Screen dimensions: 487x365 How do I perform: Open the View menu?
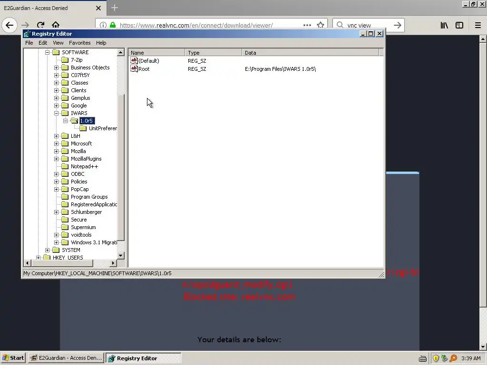58,43
